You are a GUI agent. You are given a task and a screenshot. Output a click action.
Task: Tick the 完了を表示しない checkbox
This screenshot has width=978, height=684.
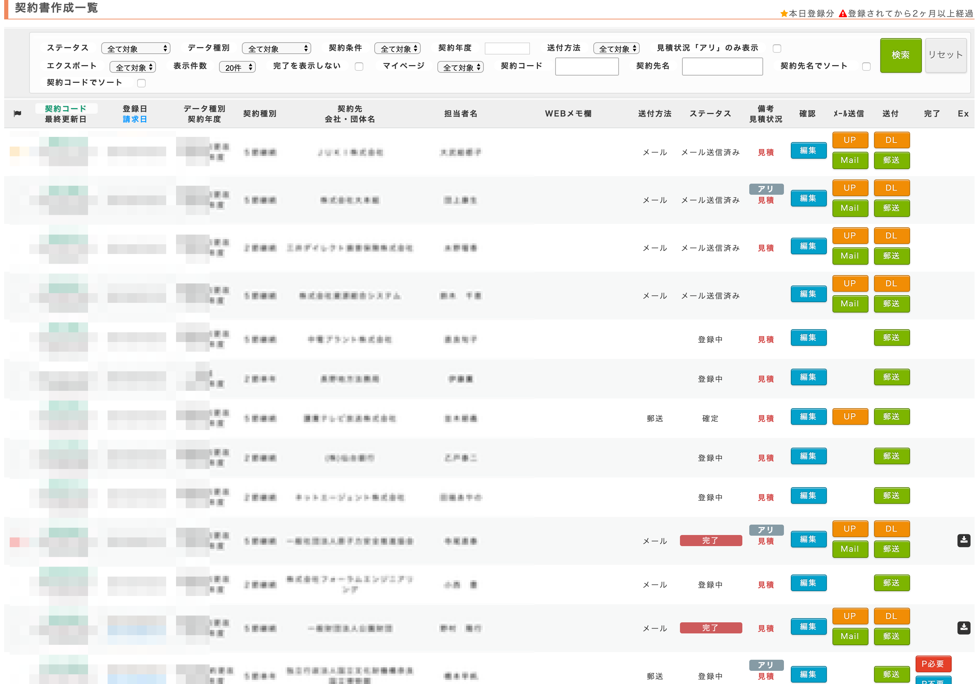click(x=359, y=67)
